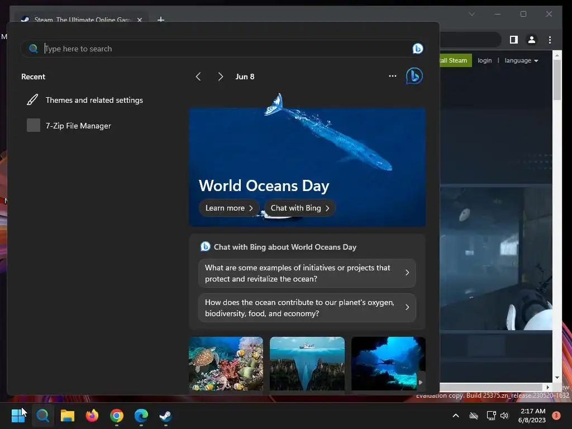This screenshot has height=429, width=572.
Task: Open scuba diver cave thumbnail
Action: (x=389, y=364)
